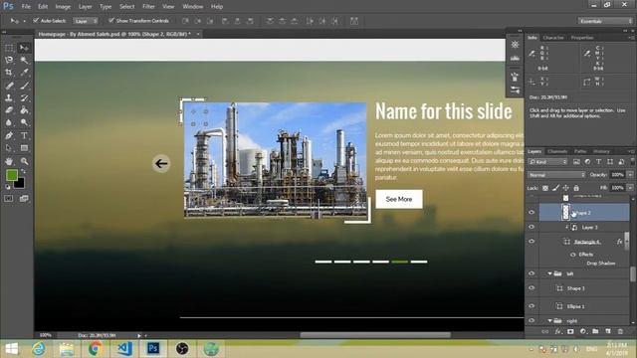This screenshot has width=637, height=358.
Task: Click the delete layer trash icon
Action: 620,331
